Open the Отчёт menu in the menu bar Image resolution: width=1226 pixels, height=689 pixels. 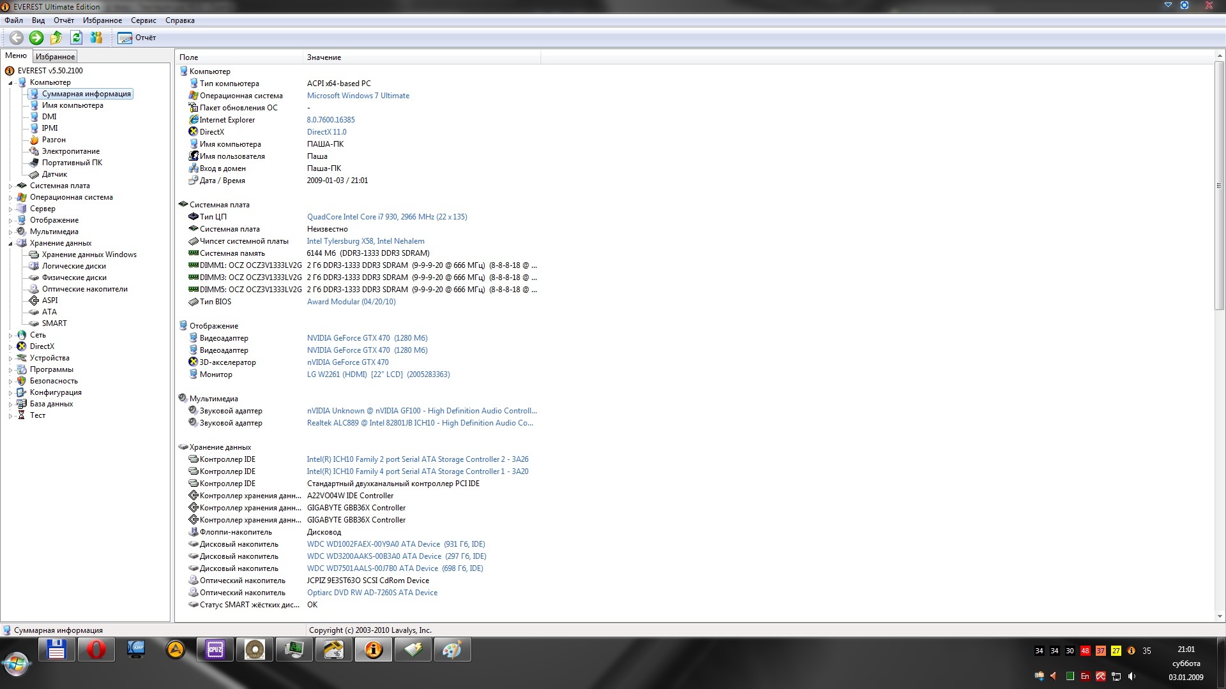[x=64, y=20]
